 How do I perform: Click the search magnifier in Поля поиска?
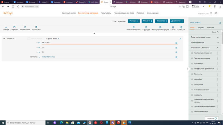[220, 23]
